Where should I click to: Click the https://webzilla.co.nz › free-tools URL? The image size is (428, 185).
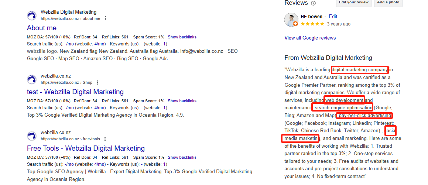pos(70,139)
